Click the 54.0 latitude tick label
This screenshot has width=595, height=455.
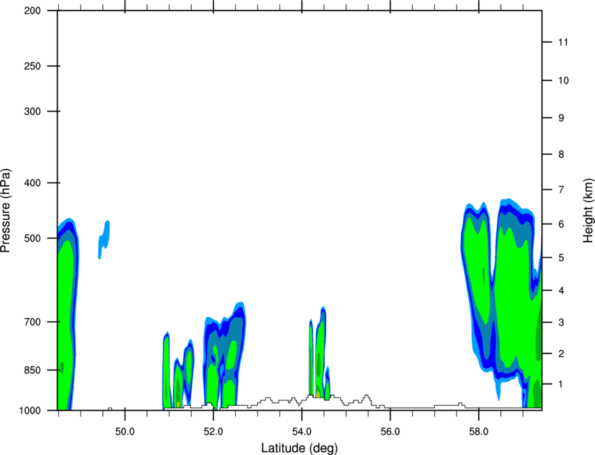pos(302,432)
